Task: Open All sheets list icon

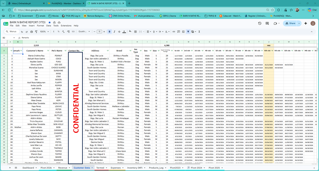Action: pyautogui.click(x=16, y=168)
